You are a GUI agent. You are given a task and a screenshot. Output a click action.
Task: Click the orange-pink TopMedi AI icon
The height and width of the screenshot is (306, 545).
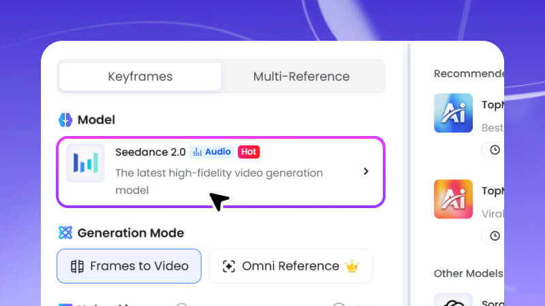coord(453,199)
